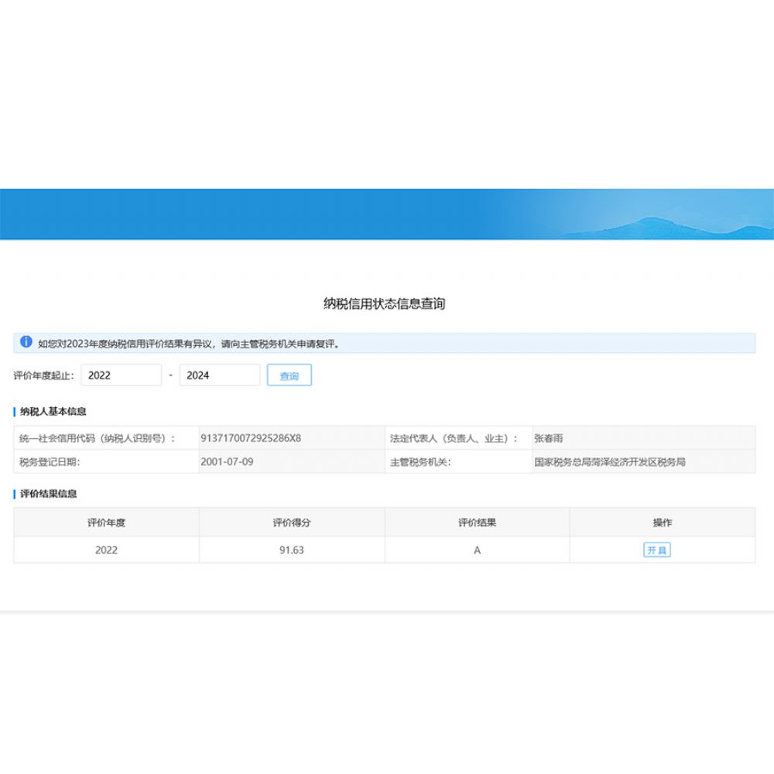Select the 操作 column header
The image size is (774, 774).
(663, 522)
